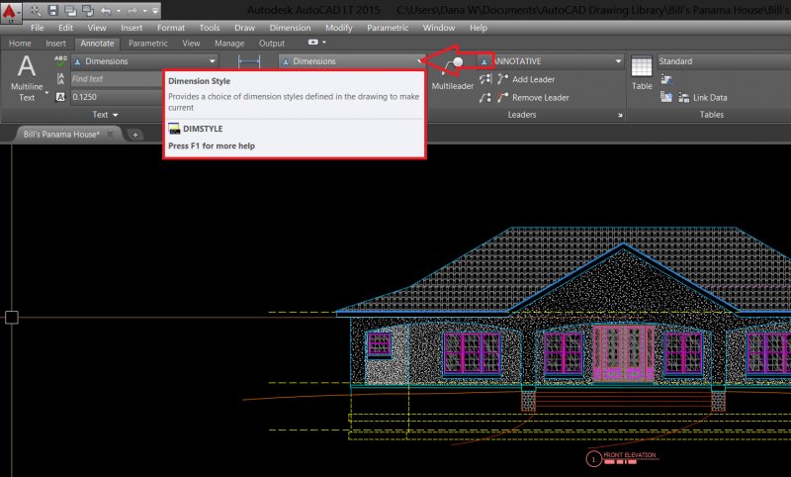Click in the Find text field
Viewport: 791px width, 477px height.
coord(117,79)
